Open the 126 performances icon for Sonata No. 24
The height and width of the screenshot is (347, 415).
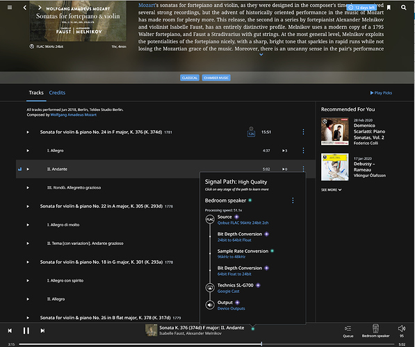click(x=251, y=132)
